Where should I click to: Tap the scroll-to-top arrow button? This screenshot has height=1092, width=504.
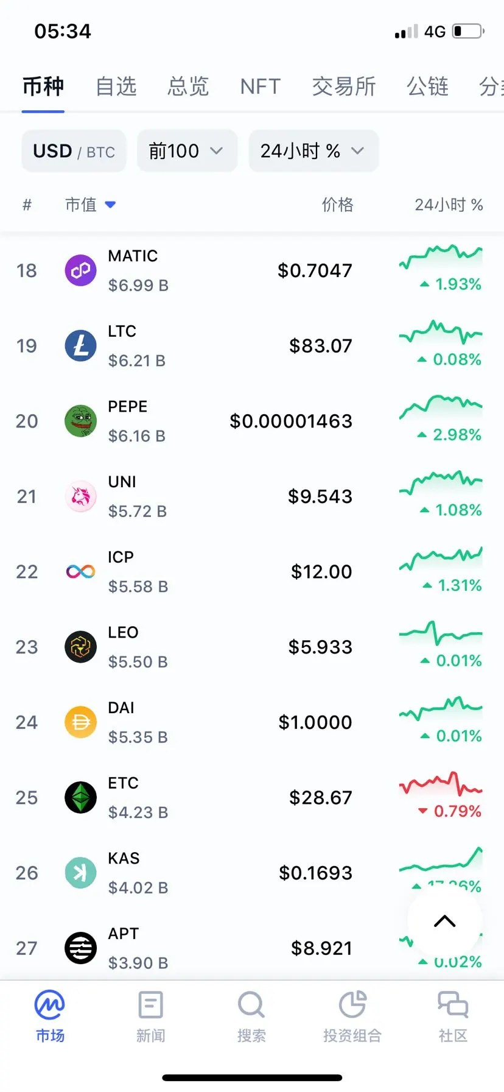444,921
